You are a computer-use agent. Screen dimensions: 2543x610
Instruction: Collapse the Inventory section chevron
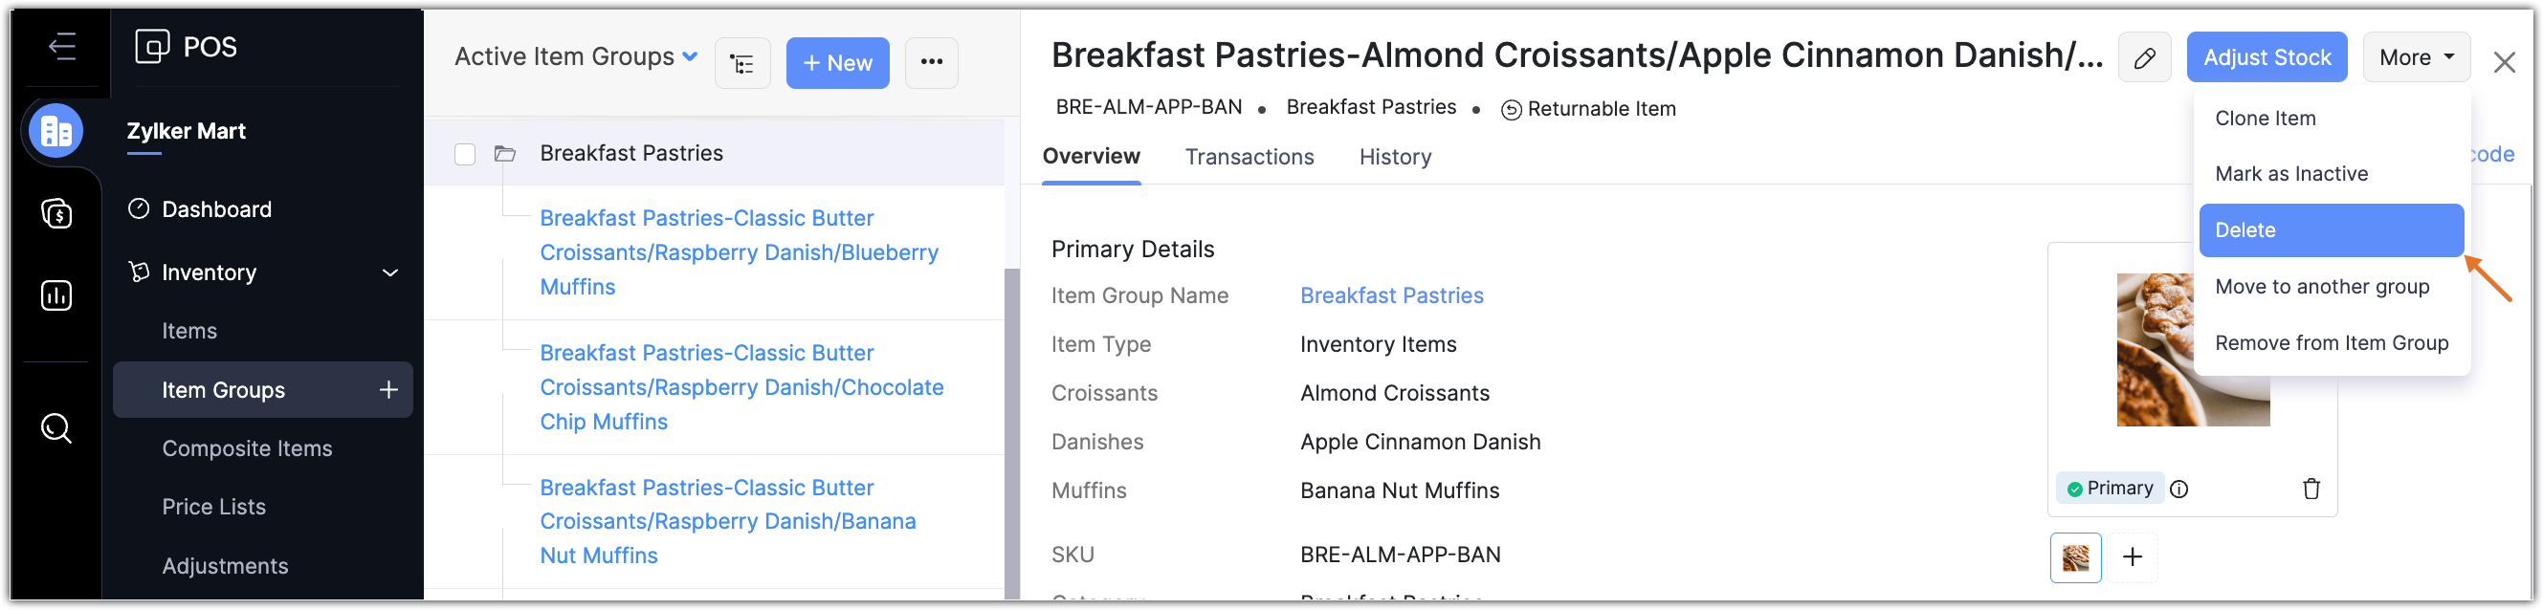390,272
